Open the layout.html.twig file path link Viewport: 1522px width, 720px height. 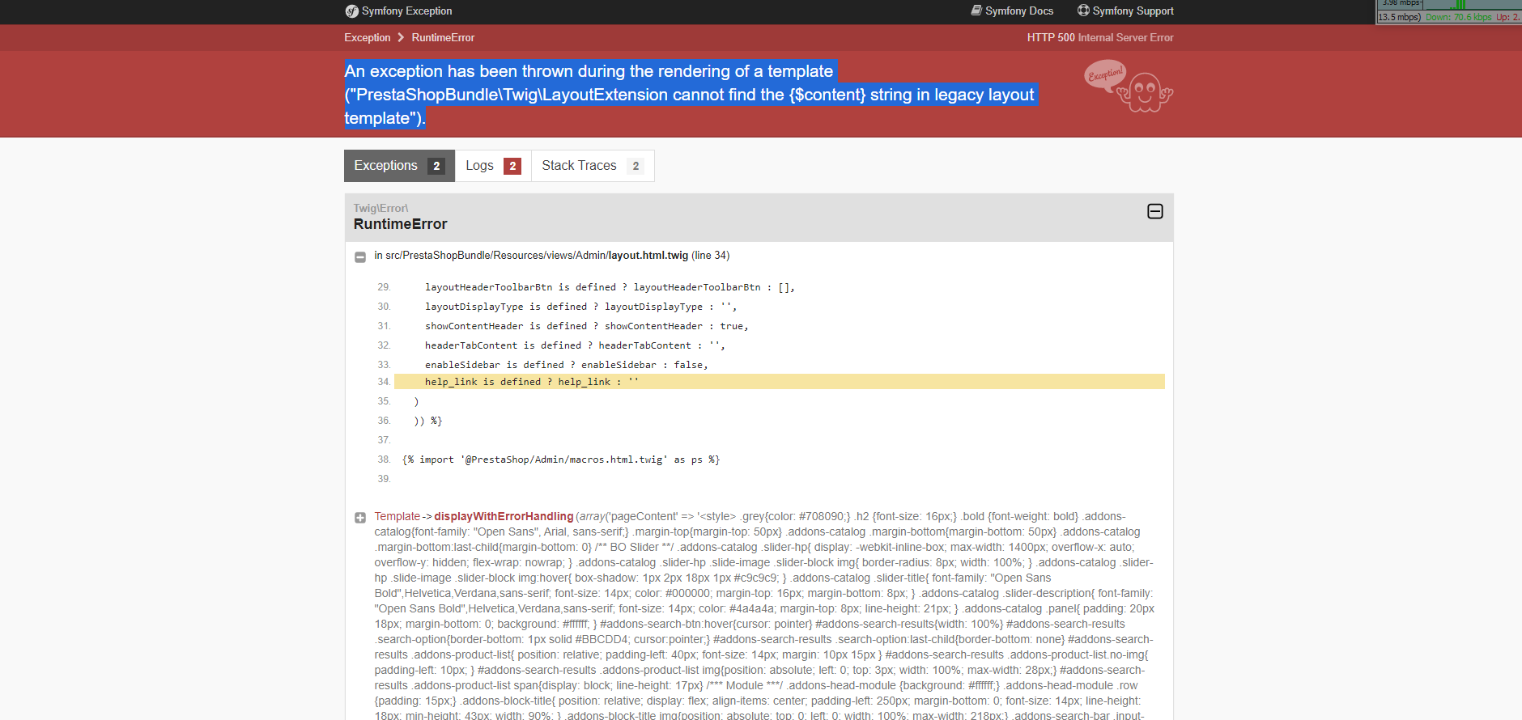click(x=537, y=256)
